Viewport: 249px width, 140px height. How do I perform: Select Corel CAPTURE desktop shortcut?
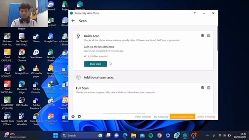pyautogui.click(x=7, y=55)
